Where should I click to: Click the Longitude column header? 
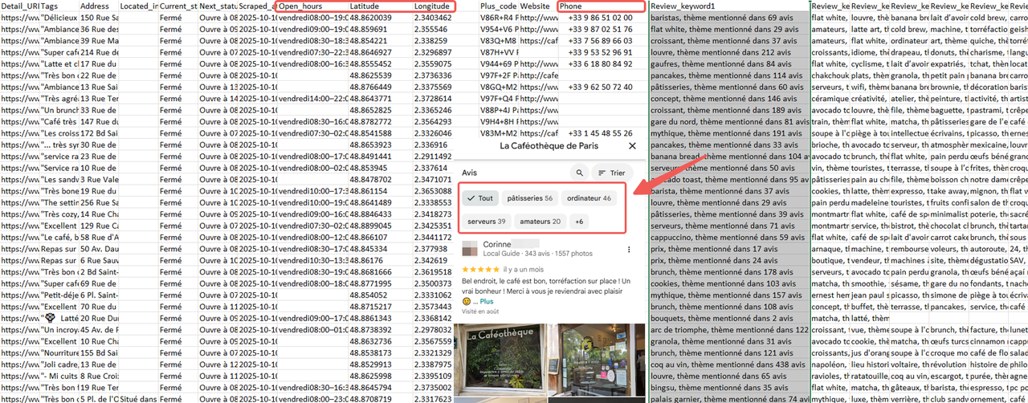pos(434,6)
